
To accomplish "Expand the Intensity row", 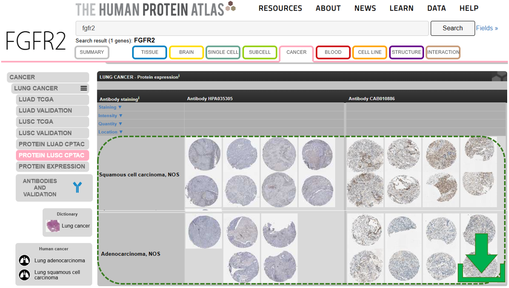I will [110, 116].
